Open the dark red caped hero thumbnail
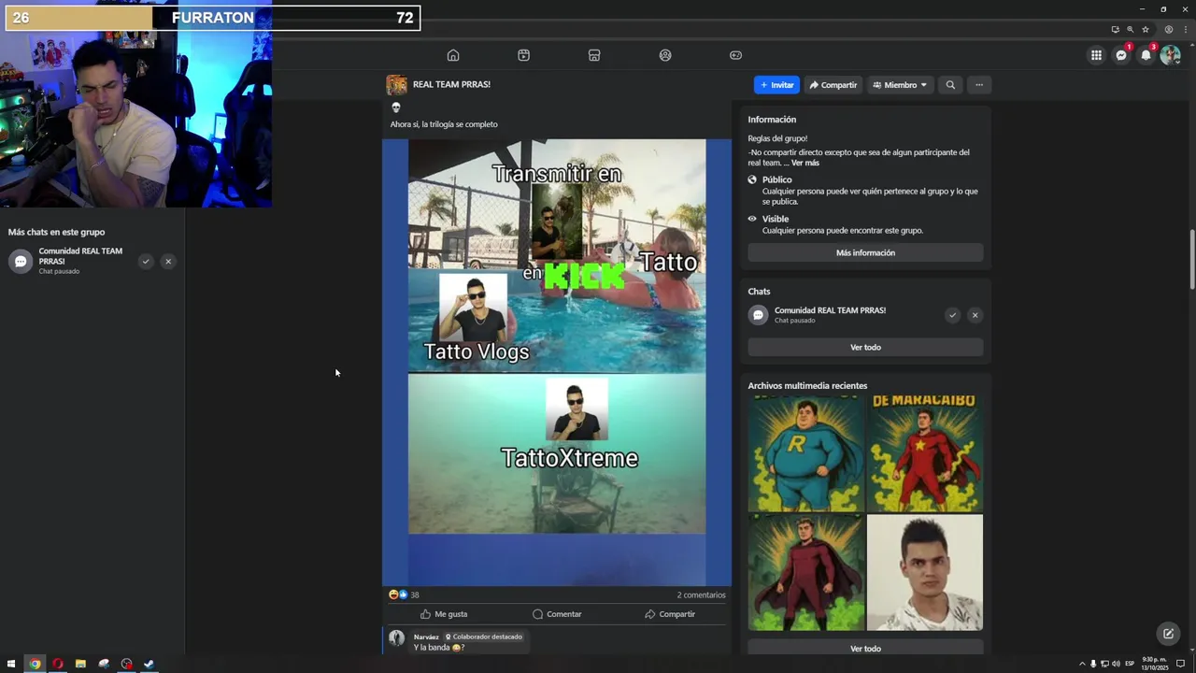1196x673 pixels. [x=805, y=572]
